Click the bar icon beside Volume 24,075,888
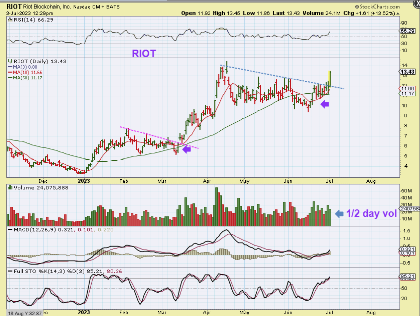The height and width of the screenshot is (316, 420). click(x=10, y=188)
